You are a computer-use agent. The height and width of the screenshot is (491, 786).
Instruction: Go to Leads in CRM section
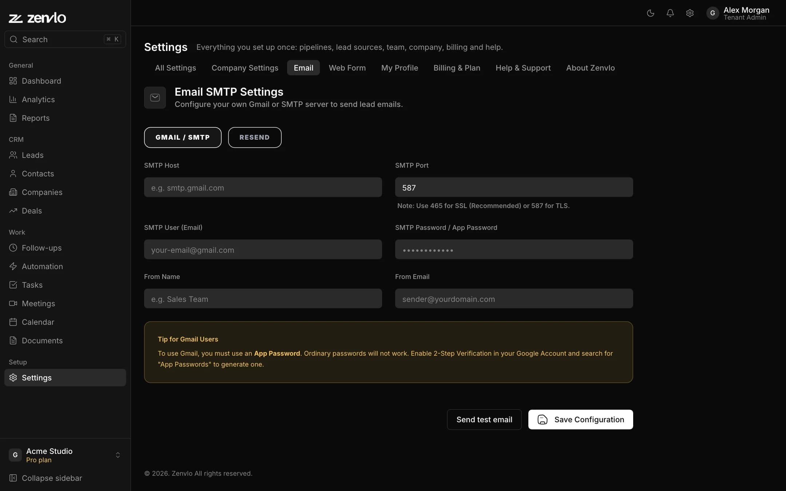[65, 155]
